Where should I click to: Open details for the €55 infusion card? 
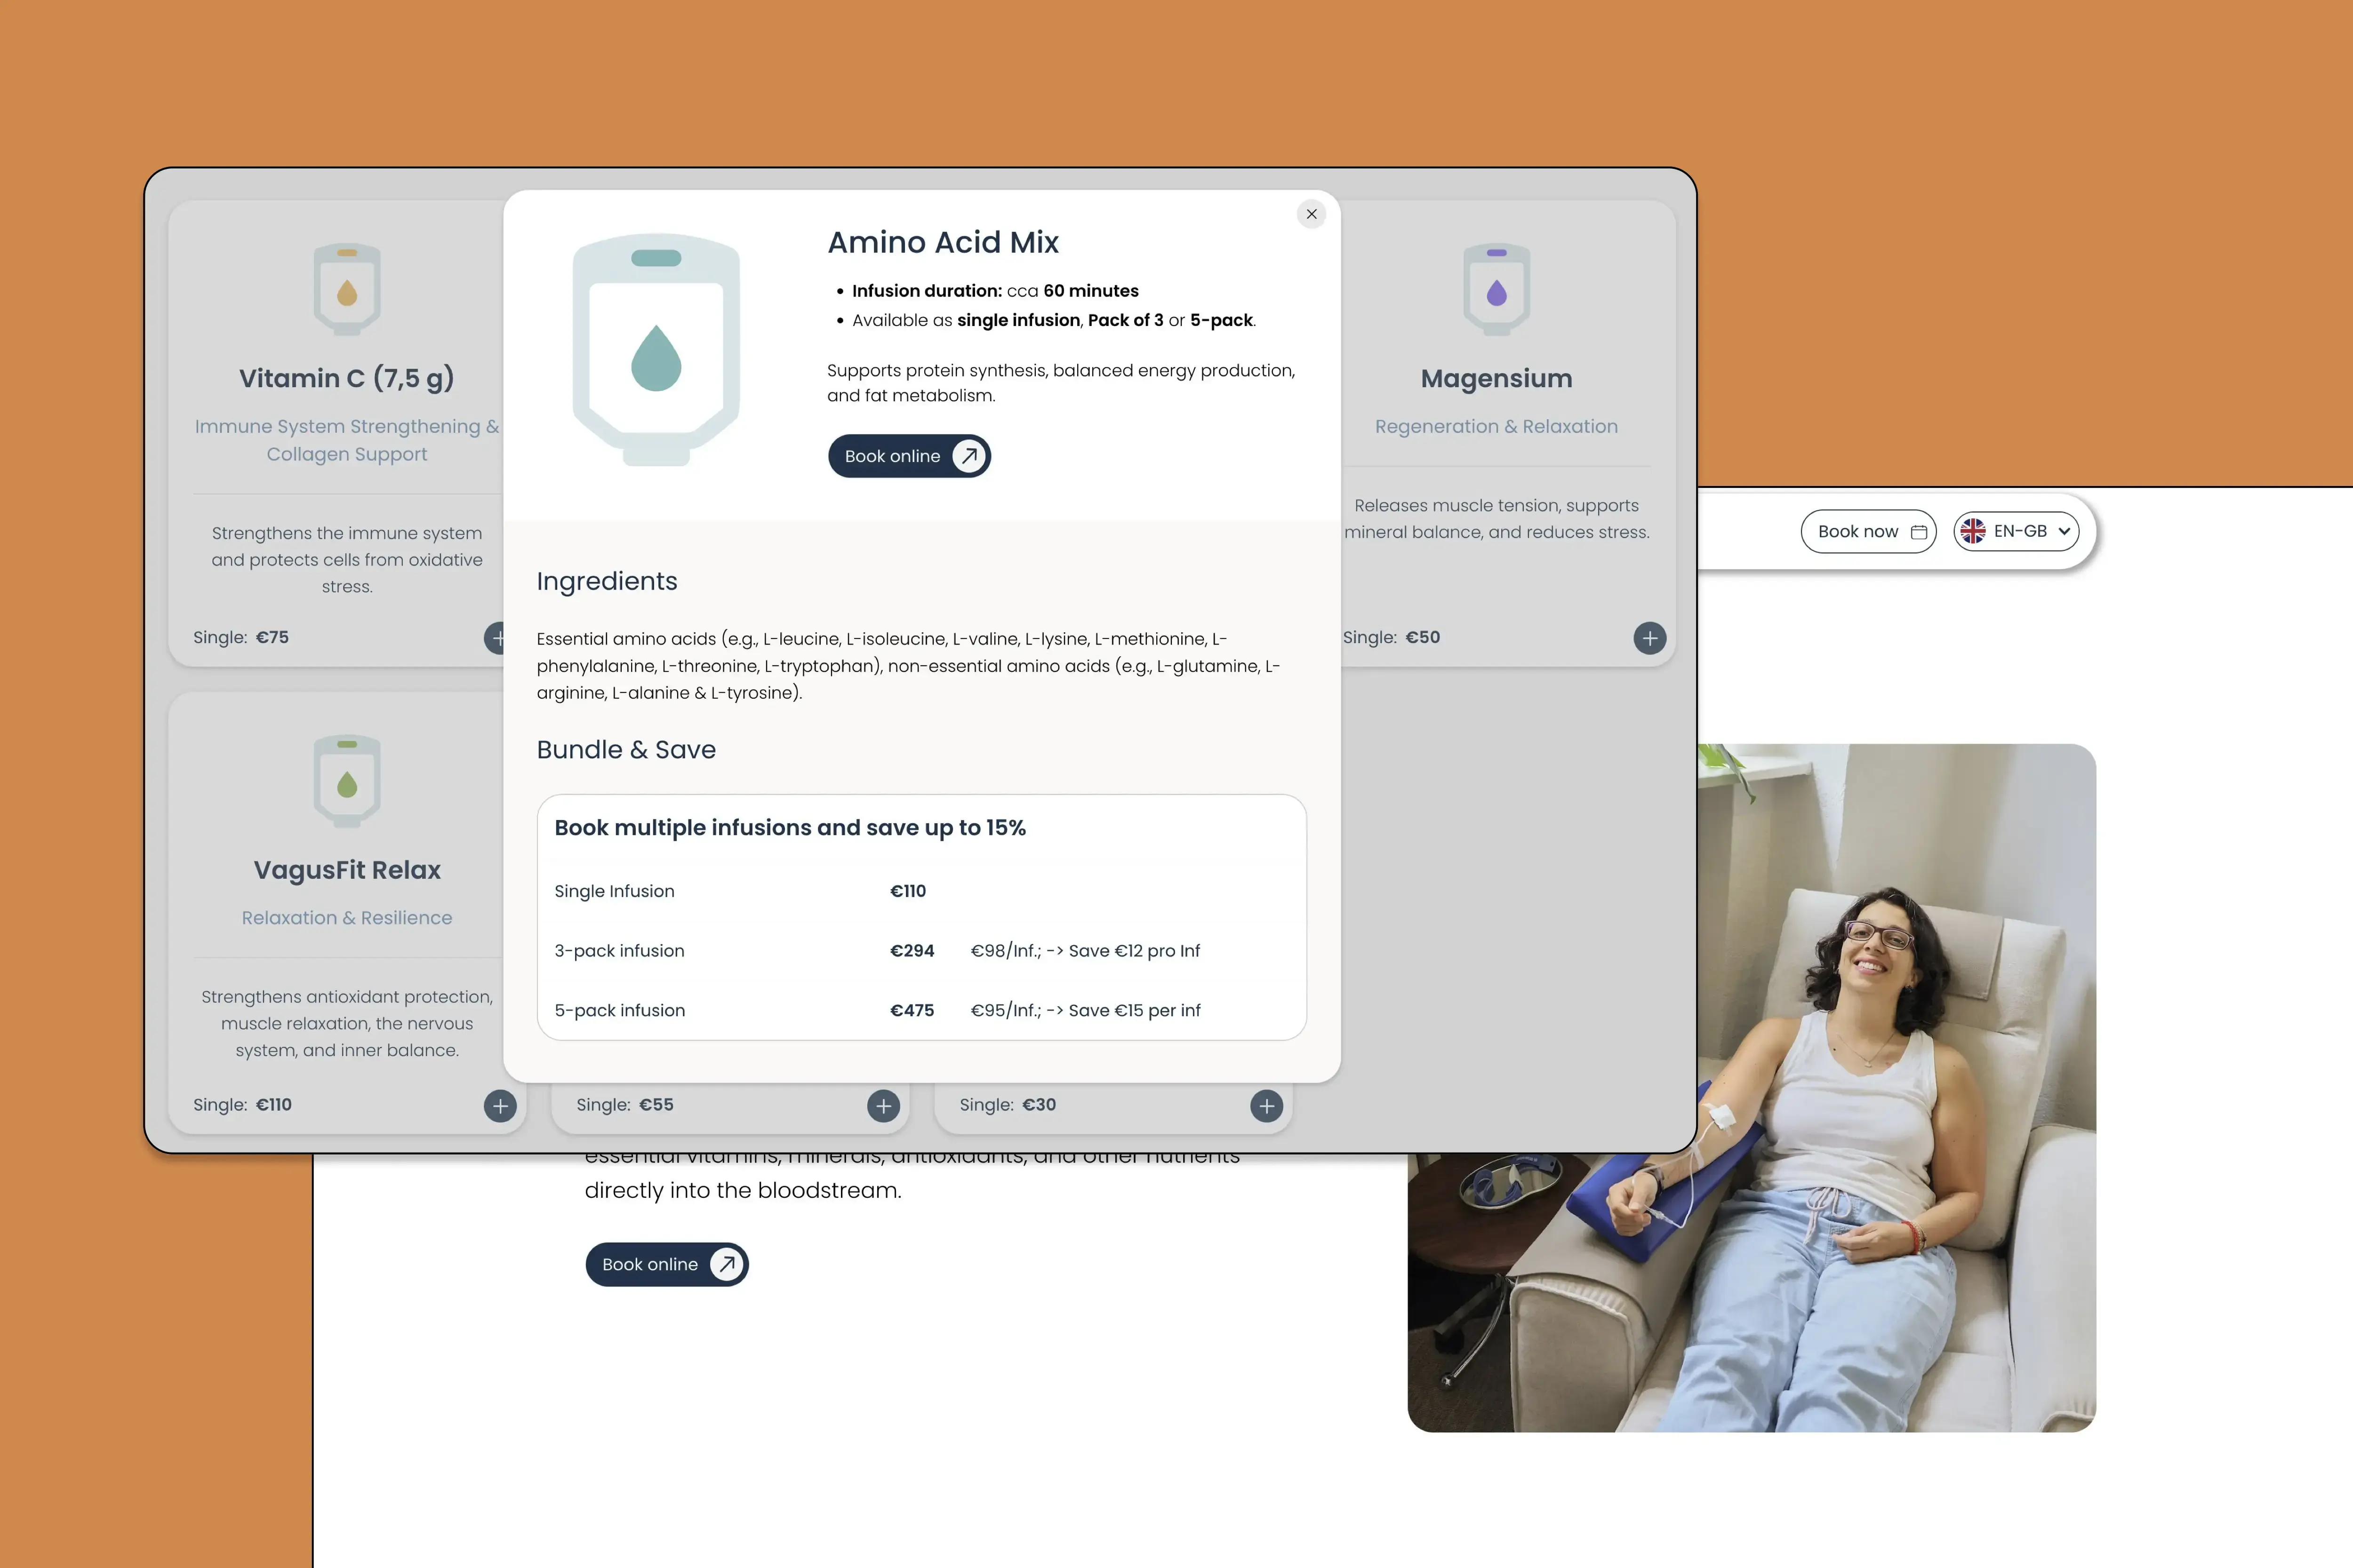882,1105
